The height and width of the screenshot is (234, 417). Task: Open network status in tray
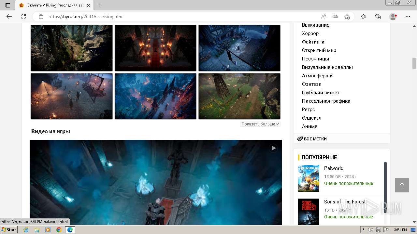(378, 230)
